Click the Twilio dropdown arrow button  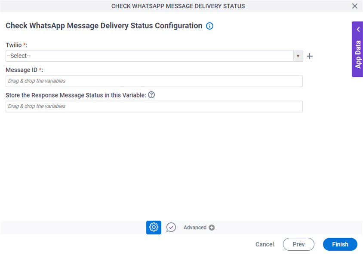[x=298, y=56]
